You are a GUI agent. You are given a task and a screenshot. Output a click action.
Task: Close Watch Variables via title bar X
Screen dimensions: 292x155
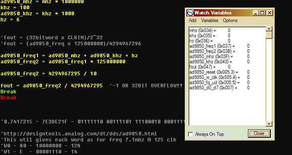[269, 13]
